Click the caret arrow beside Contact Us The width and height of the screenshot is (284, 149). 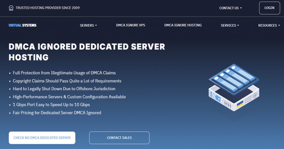point(241,8)
